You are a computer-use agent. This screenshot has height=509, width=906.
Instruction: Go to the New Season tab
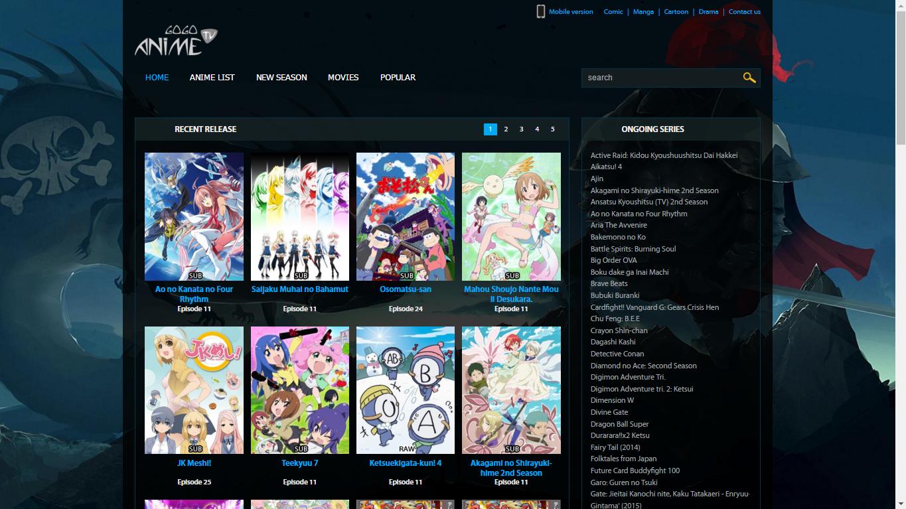[281, 78]
